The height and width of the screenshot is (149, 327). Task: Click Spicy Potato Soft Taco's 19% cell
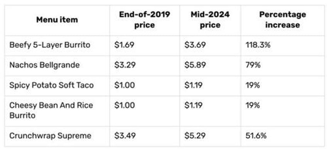283,86
